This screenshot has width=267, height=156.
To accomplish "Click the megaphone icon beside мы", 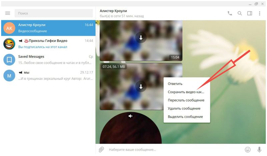I will pyautogui.click(x=20, y=72).
